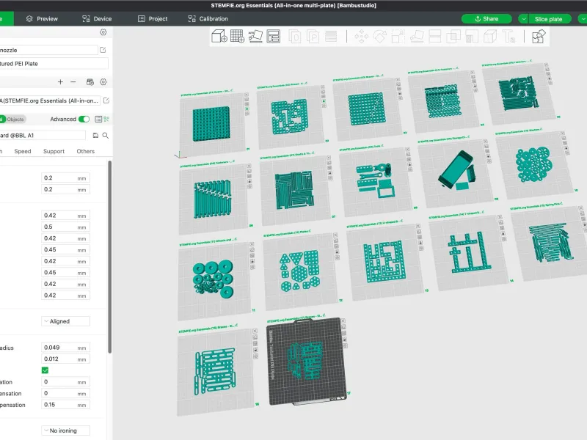Image resolution: width=587 pixels, height=440 pixels.
Task: Add a filament with plus icon
Action: pyautogui.click(x=60, y=82)
